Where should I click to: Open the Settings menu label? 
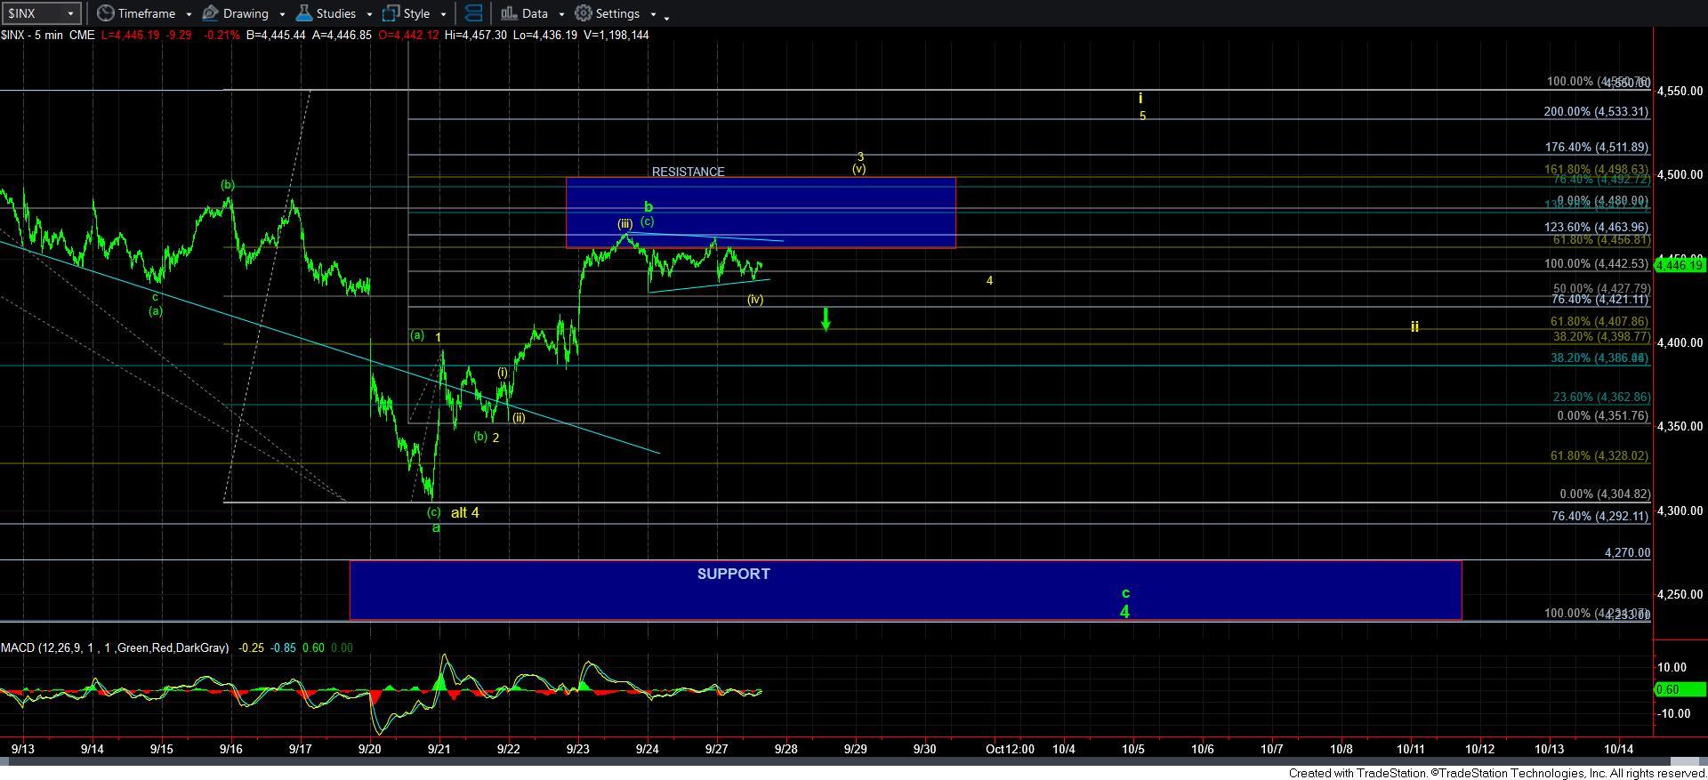tap(617, 13)
